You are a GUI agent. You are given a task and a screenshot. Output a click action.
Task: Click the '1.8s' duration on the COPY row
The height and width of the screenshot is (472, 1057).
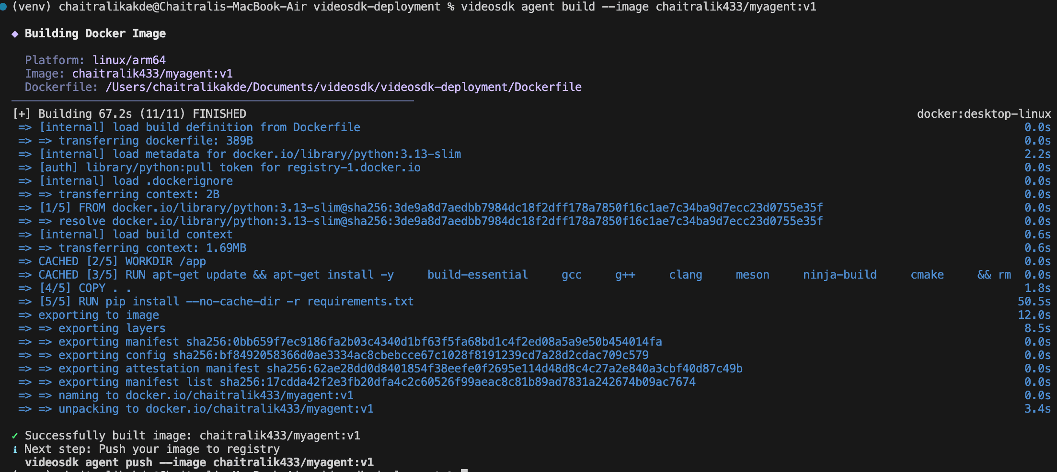[x=1037, y=288]
